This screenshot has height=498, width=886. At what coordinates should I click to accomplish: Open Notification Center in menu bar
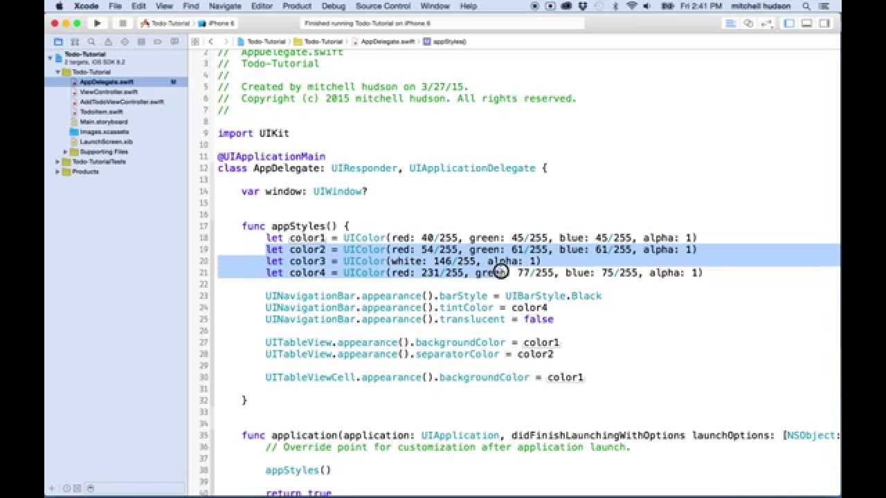point(825,6)
